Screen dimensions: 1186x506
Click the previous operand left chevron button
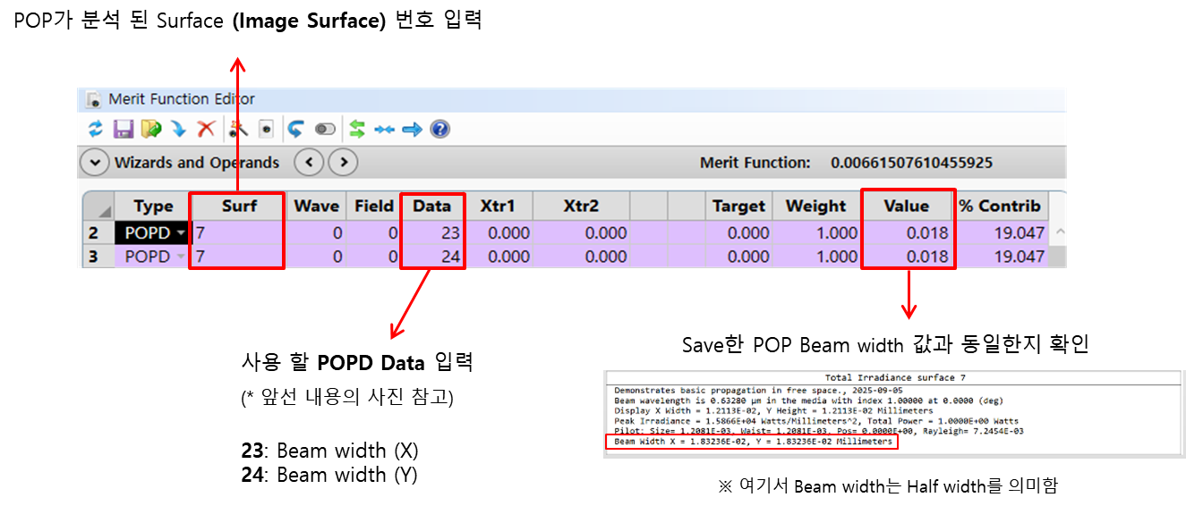point(309,163)
